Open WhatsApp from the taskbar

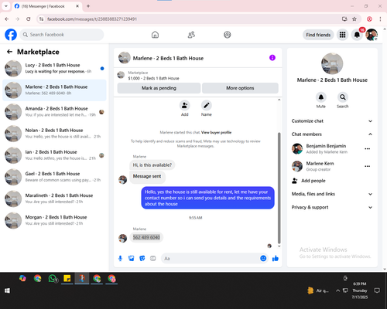(53, 278)
